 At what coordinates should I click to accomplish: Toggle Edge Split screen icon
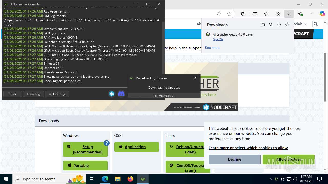pos(255,14)
